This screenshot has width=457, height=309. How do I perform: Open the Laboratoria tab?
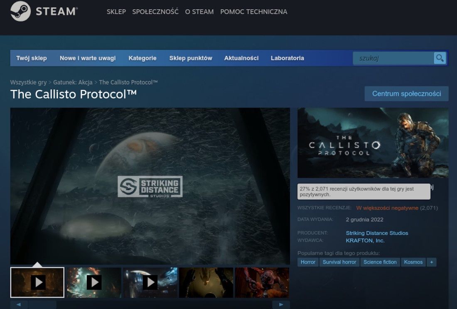[287, 58]
